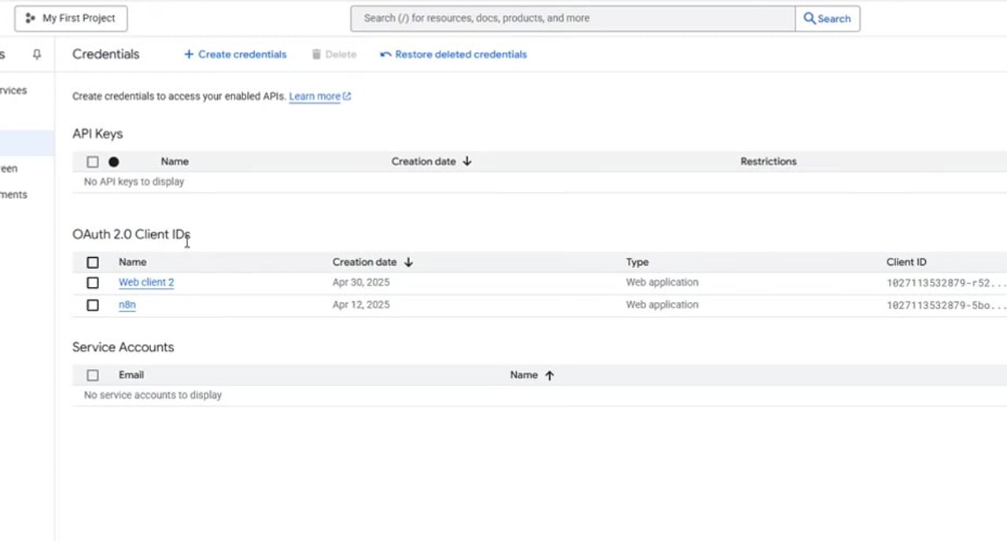
Task: Sort API Keys by Name column
Action: pos(175,161)
